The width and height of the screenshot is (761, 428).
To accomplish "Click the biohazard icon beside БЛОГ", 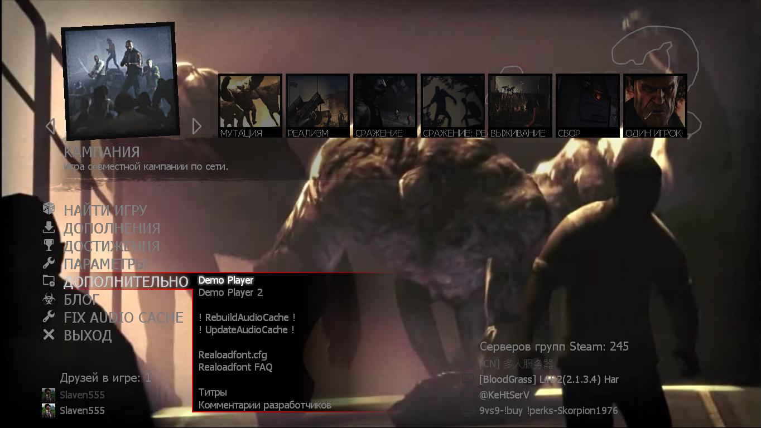I will pyautogui.click(x=49, y=299).
